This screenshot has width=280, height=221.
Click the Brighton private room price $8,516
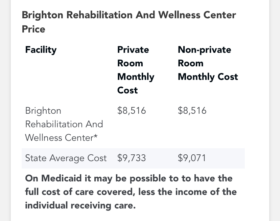pyautogui.click(x=132, y=111)
